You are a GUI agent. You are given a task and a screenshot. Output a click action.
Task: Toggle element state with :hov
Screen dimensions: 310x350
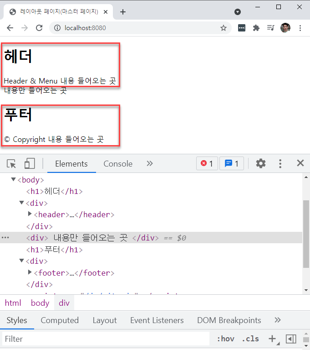pyautogui.click(x=225, y=339)
